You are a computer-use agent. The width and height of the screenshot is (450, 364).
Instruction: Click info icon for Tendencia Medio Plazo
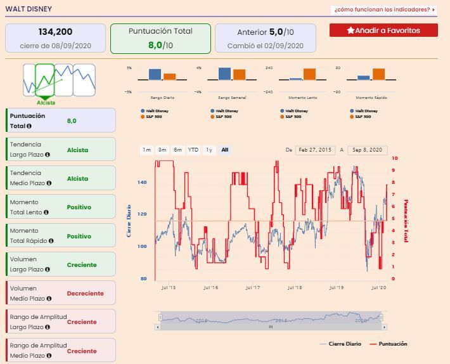(x=49, y=183)
